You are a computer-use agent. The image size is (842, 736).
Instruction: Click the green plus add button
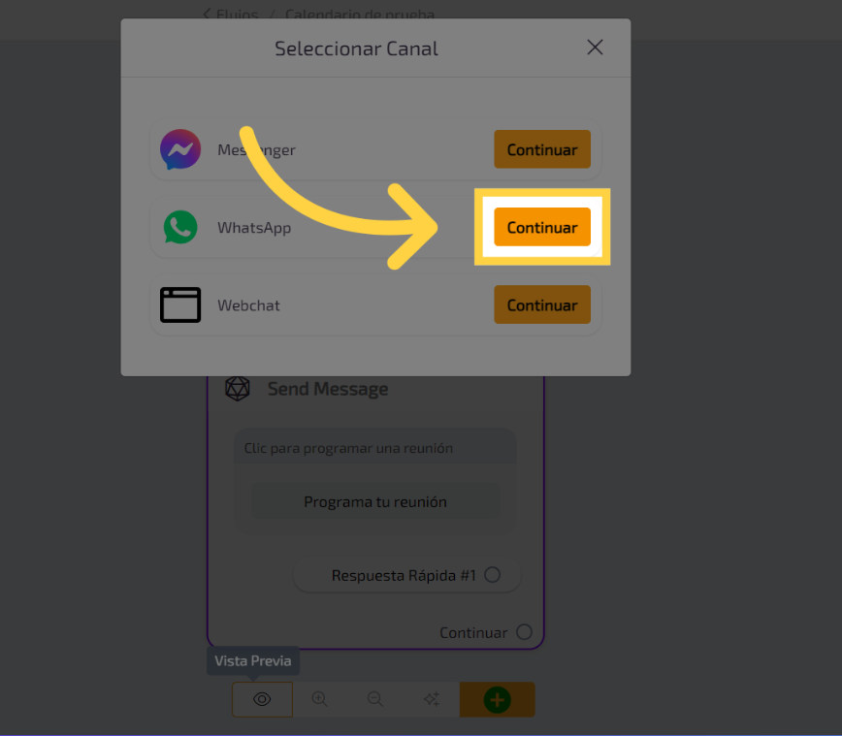(497, 699)
